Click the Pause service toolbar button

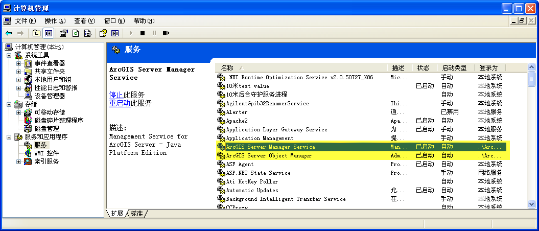[154, 33]
